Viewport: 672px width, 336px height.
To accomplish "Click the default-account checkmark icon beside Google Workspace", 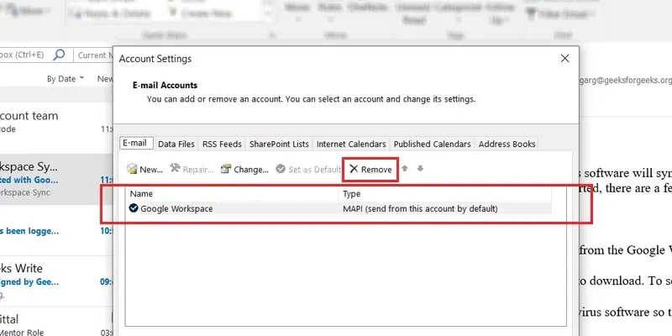I will click(134, 208).
